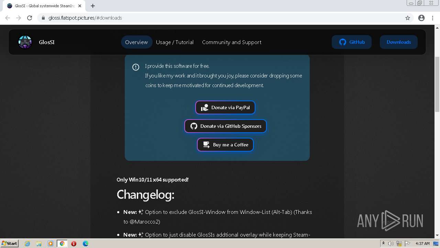Click 'Only Win10/11 x64 supported!' text
Screen dimensions: 440x248
152,179
